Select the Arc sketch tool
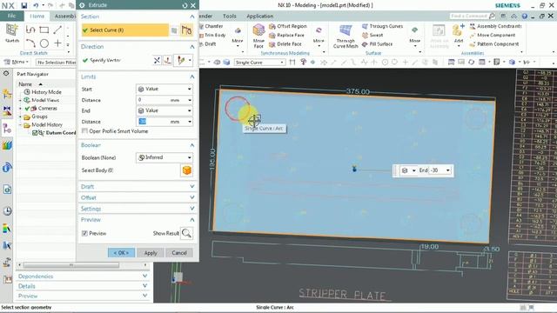Image resolution: width=557 pixels, height=313 pixels. click(x=30, y=43)
